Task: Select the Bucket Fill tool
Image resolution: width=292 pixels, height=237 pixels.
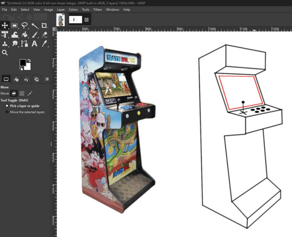Action: pos(25,35)
